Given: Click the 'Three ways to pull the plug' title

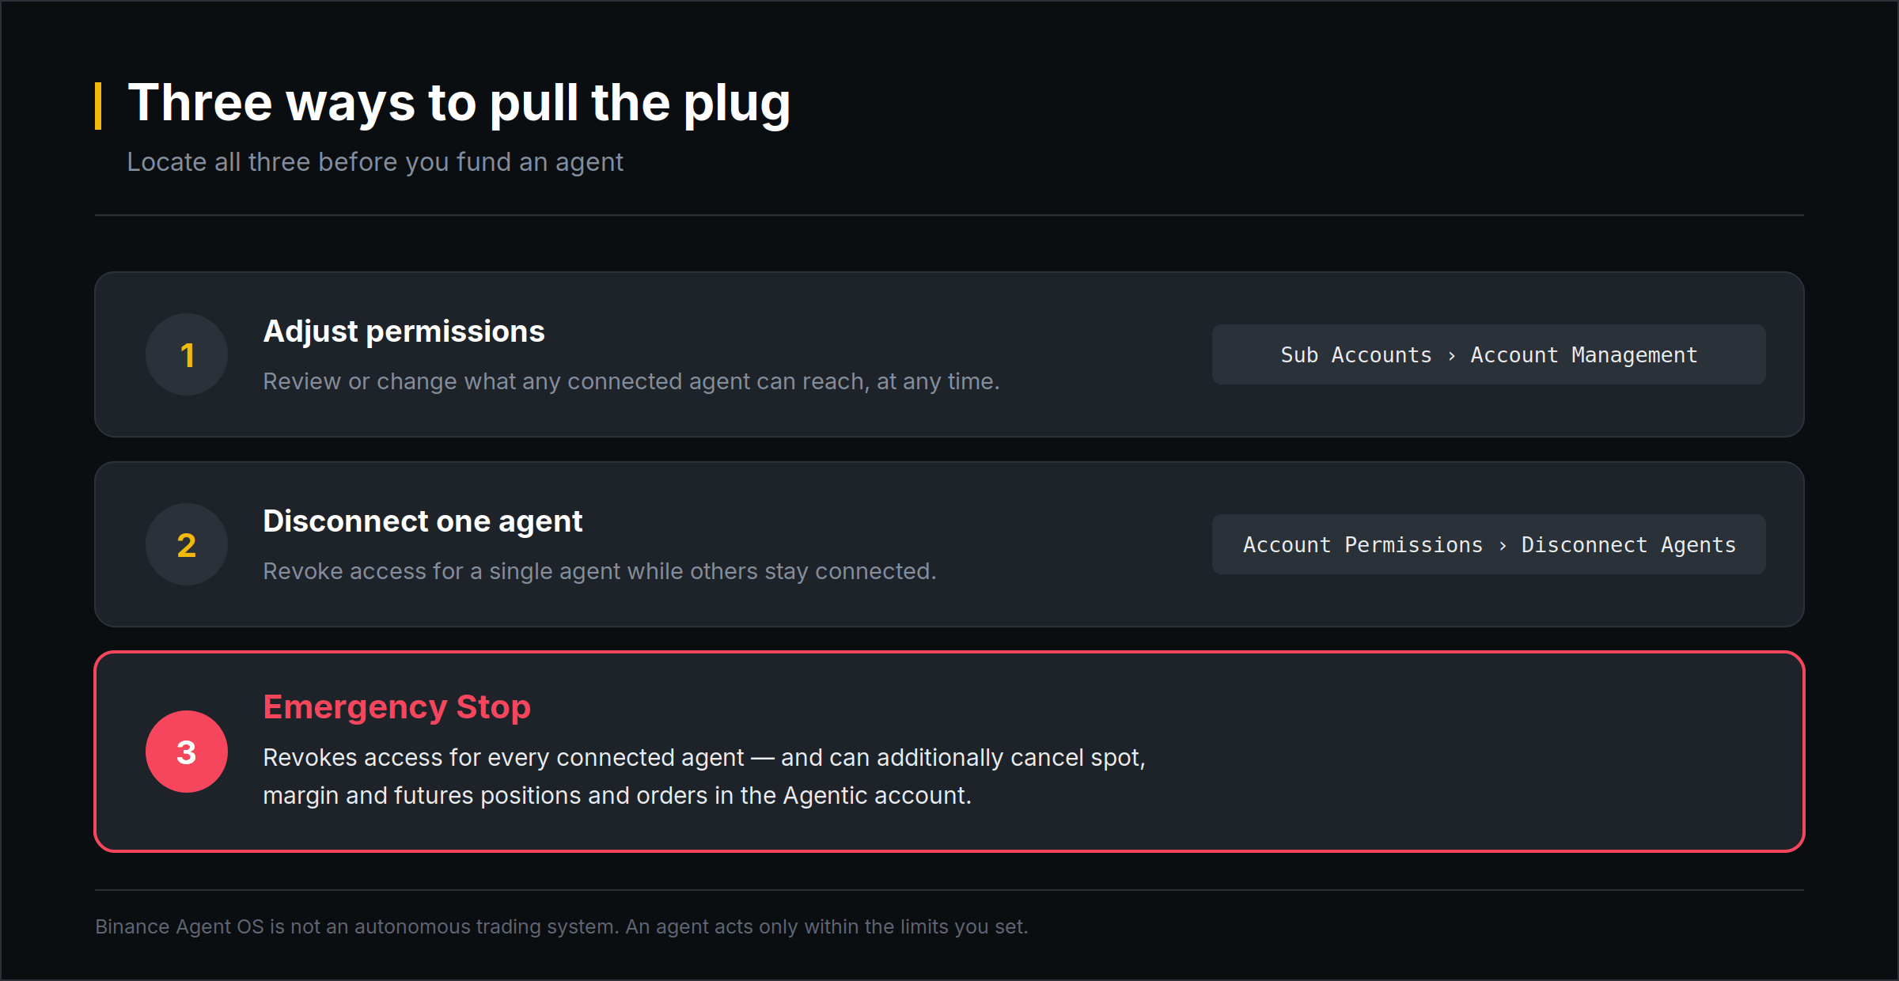Looking at the screenshot, I should pyautogui.click(x=459, y=104).
